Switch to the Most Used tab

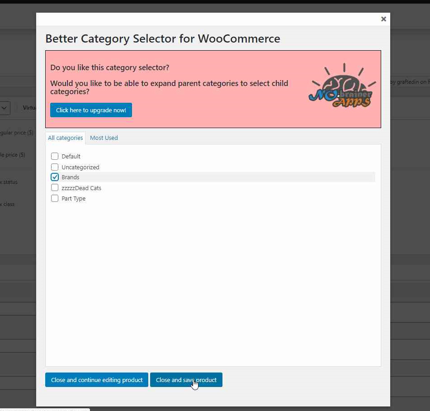pos(104,138)
